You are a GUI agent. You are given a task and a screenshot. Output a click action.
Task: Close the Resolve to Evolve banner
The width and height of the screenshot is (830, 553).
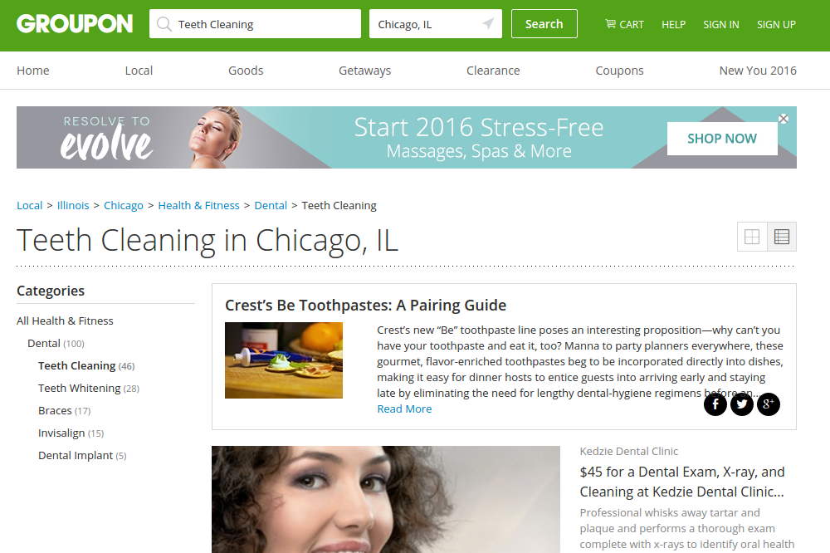pos(784,119)
